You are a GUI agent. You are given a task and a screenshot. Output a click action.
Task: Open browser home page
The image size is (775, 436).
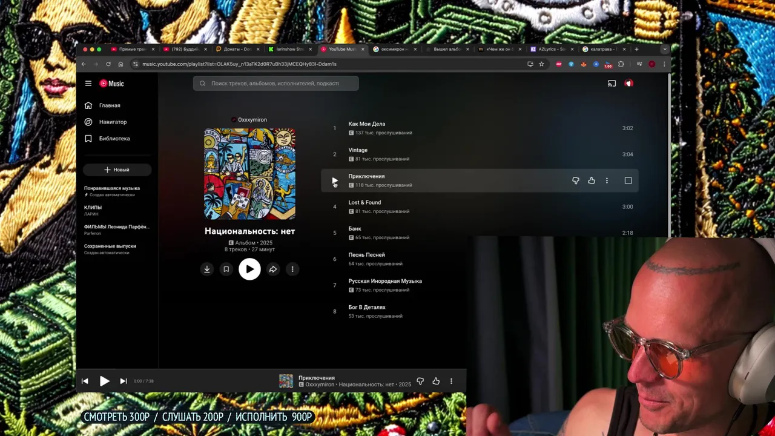click(x=120, y=64)
